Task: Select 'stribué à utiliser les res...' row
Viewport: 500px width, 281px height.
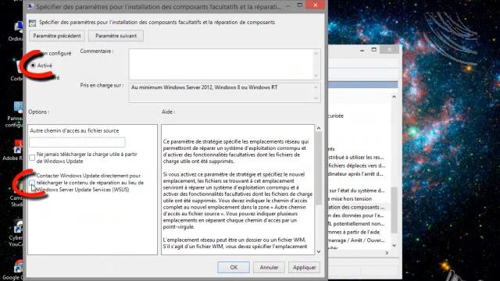Action: click(356, 158)
